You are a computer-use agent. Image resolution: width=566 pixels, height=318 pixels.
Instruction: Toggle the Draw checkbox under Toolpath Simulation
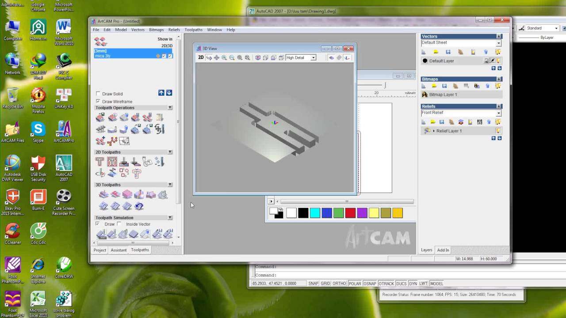coord(97,224)
